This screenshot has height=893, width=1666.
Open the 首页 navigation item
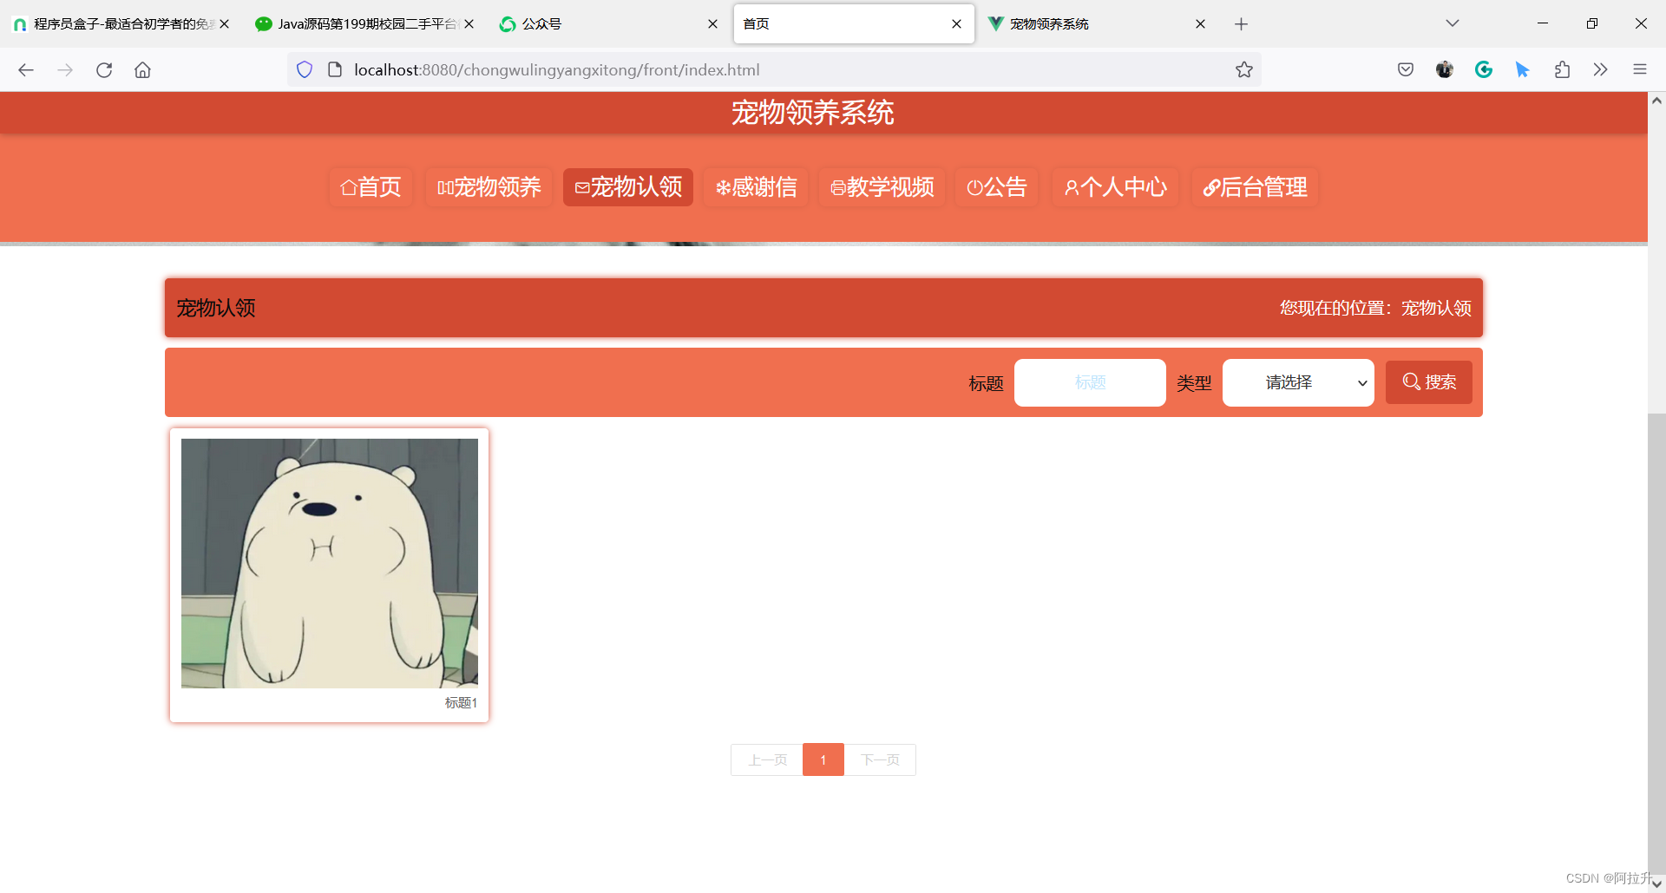pos(371,187)
